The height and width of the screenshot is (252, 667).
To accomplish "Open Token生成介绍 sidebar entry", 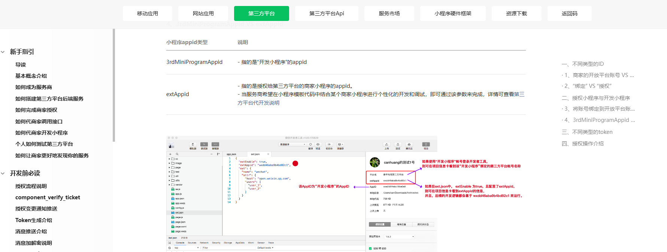I will coord(34,220).
